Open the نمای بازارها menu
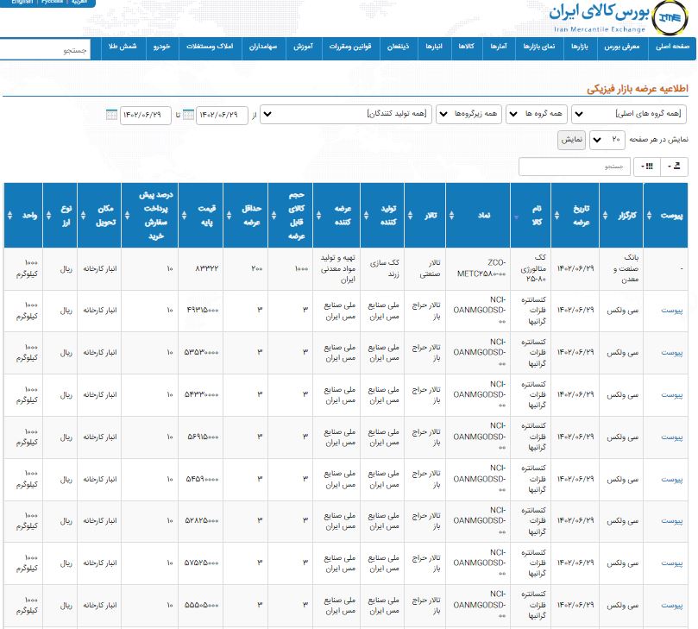This screenshot has width=698, height=629. coord(539,47)
